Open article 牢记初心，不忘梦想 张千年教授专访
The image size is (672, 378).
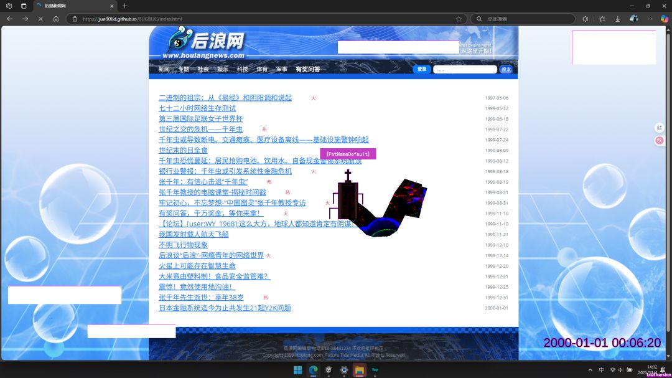(x=232, y=203)
